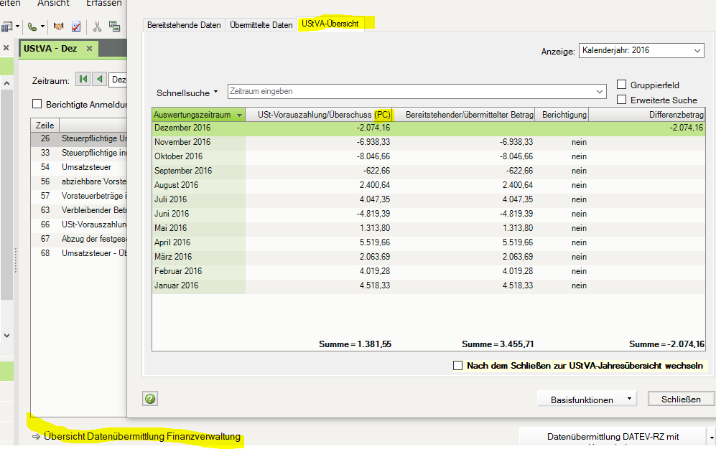This screenshot has height=449, width=716.
Task: Go to previous Zeitraum period
Action: (99, 80)
